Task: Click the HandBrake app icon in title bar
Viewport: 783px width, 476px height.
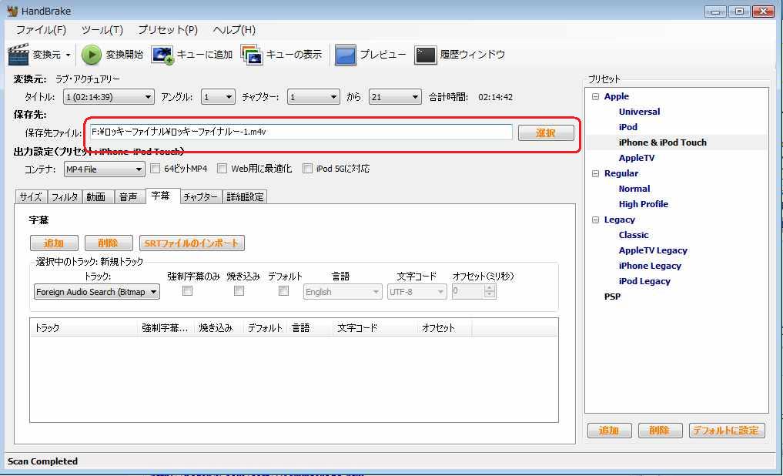Action: 12,11
